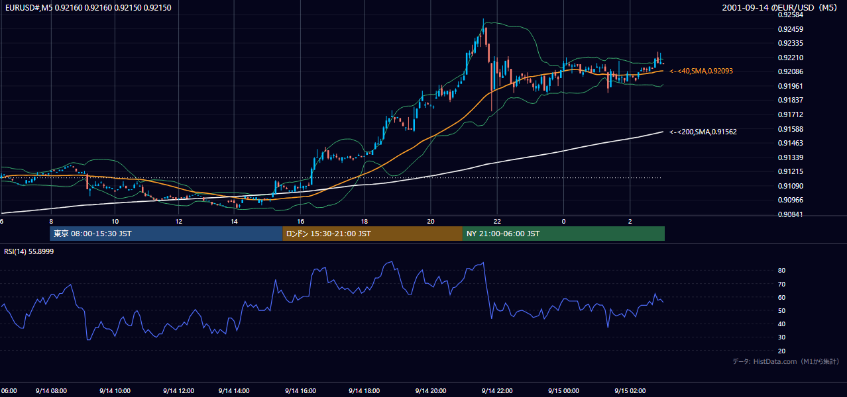
Task: Click the 9/14 18:00 time axis label
Action: 364,390
